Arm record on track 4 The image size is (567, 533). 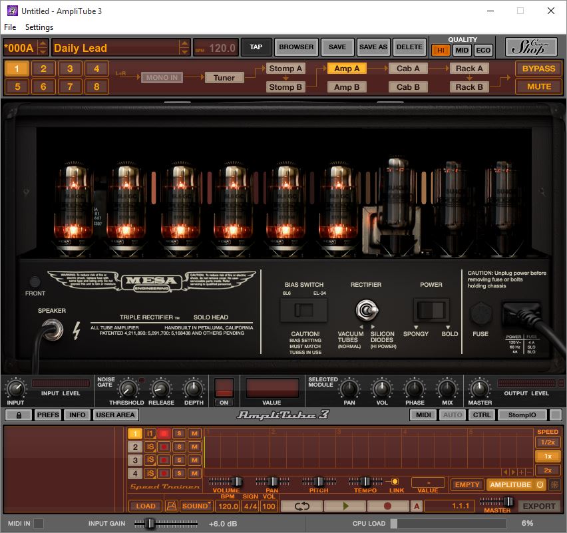click(164, 473)
